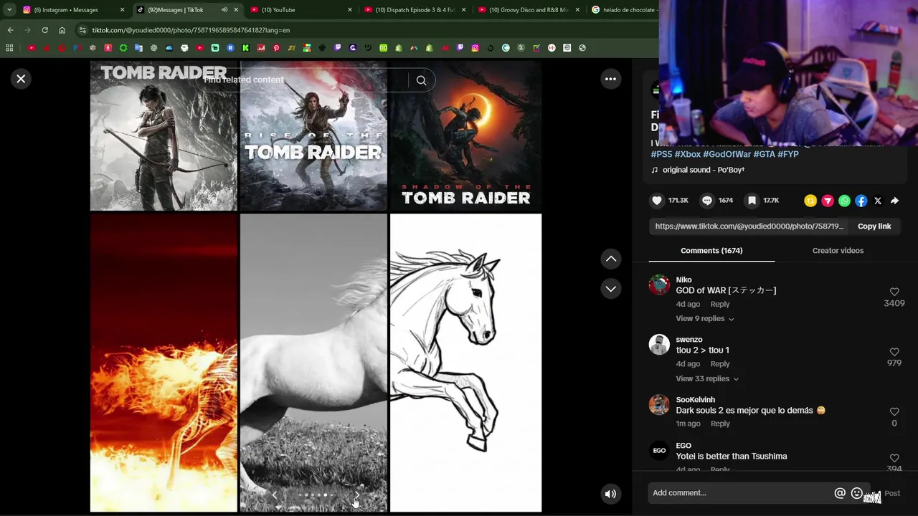The width and height of the screenshot is (918, 516).
Task: Reload the page with browser refresh icon
Action: pos(44,30)
